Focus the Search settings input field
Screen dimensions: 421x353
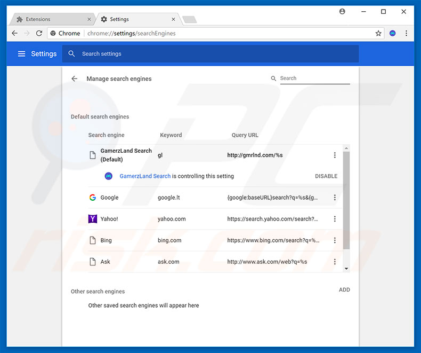pos(210,54)
